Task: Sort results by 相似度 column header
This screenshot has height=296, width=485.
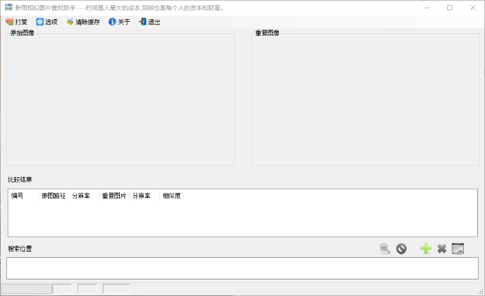Action: [175, 196]
